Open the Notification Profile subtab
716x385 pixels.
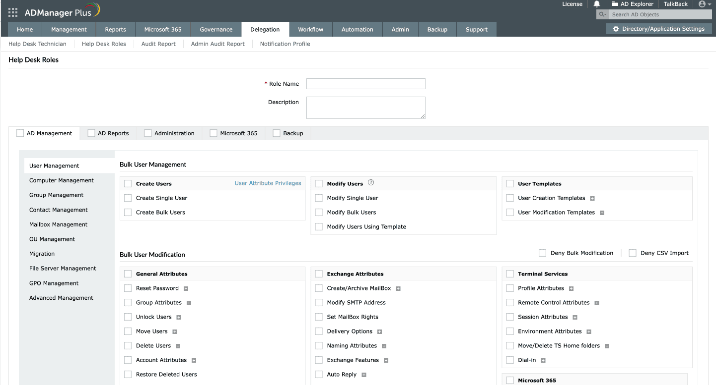point(285,44)
